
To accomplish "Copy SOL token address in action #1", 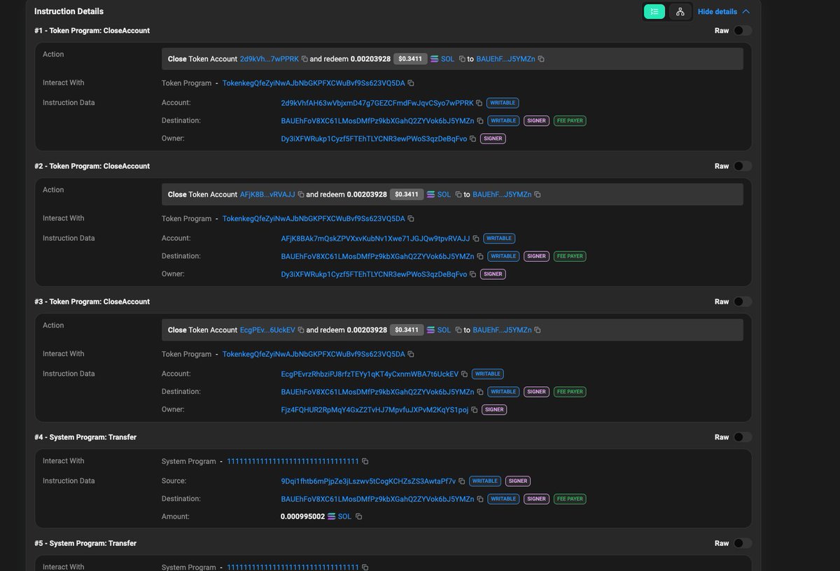I will [462, 59].
